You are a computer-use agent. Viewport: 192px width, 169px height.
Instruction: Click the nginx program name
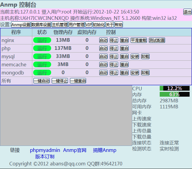tap(8, 40)
